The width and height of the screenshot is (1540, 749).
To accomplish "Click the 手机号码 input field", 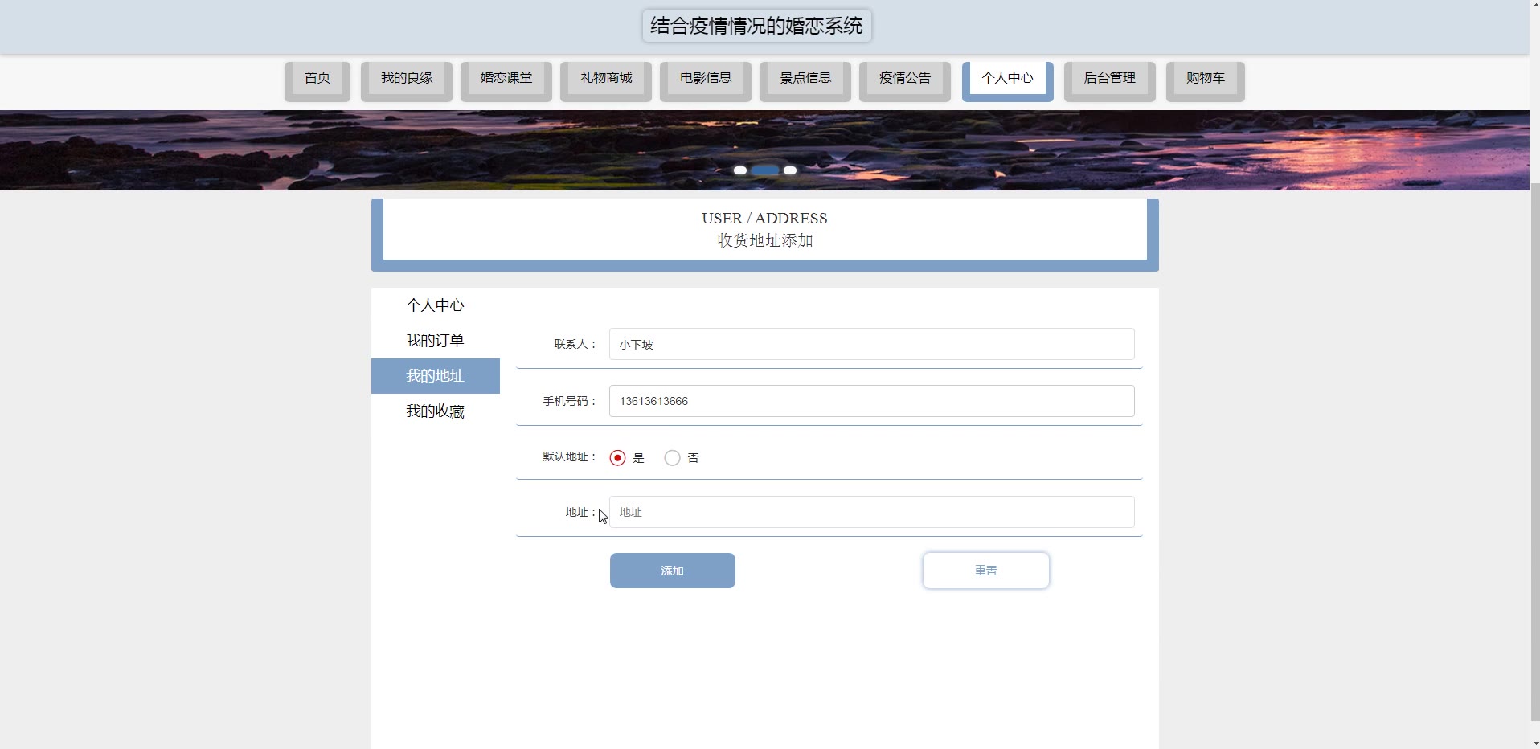I will pos(871,401).
